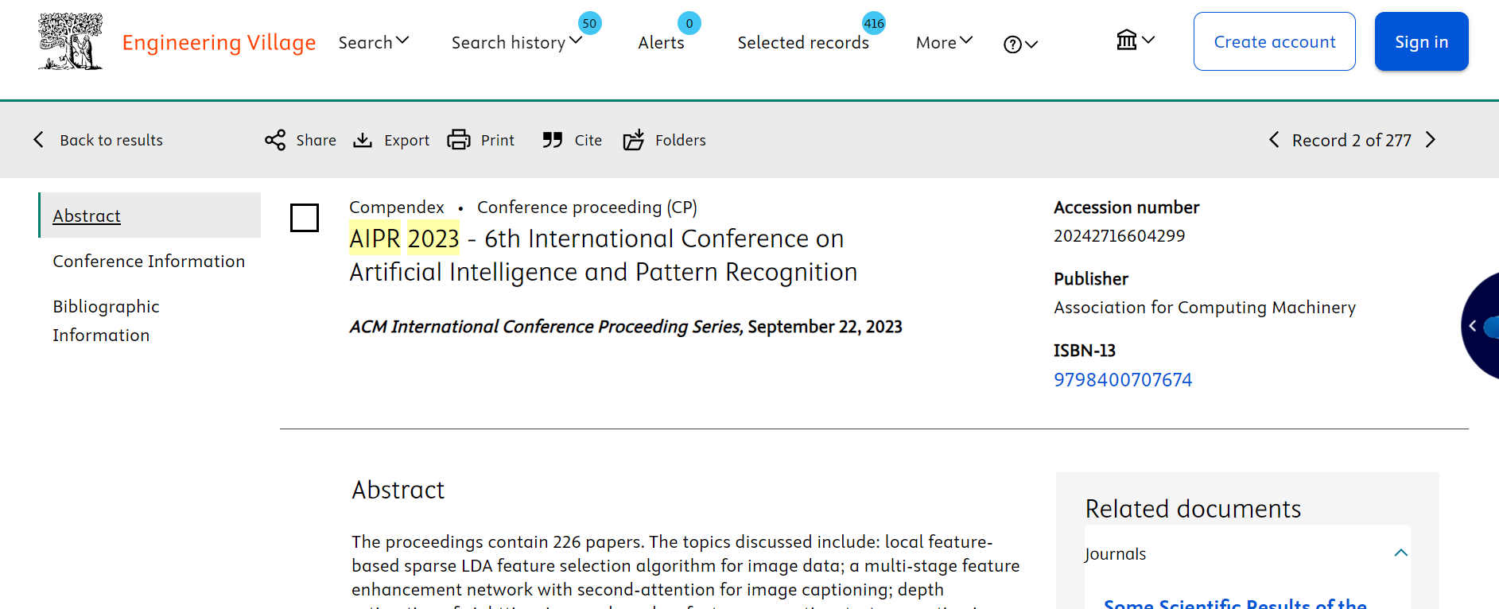Image resolution: width=1499 pixels, height=609 pixels.
Task: Click the Cite quotation icon
Action: tap(553, 140)
